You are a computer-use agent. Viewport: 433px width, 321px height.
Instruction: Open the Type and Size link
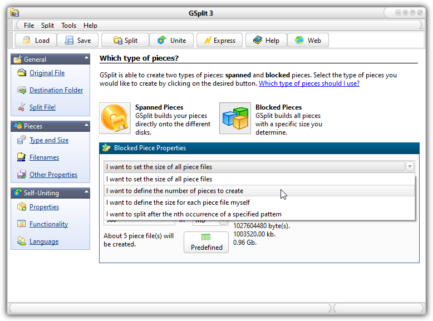pos(49,140)
